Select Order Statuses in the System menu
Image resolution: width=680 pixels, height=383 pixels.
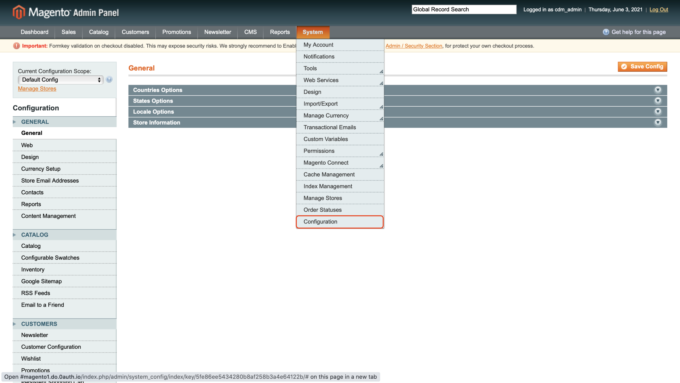[340, 210]
